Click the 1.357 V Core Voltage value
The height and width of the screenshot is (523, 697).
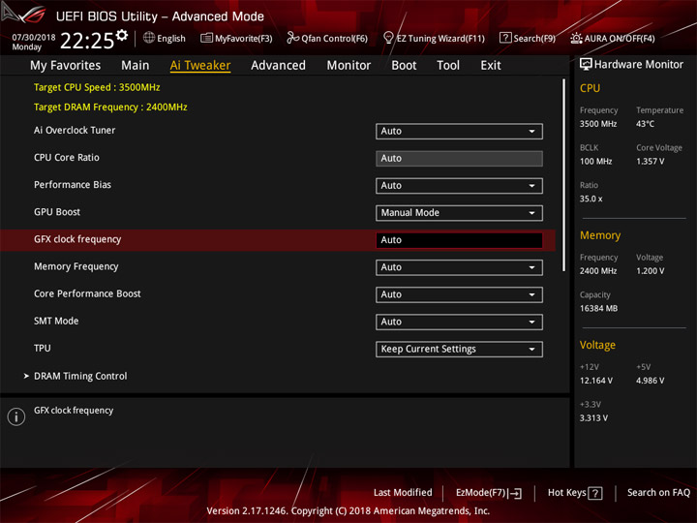point(650,162)
